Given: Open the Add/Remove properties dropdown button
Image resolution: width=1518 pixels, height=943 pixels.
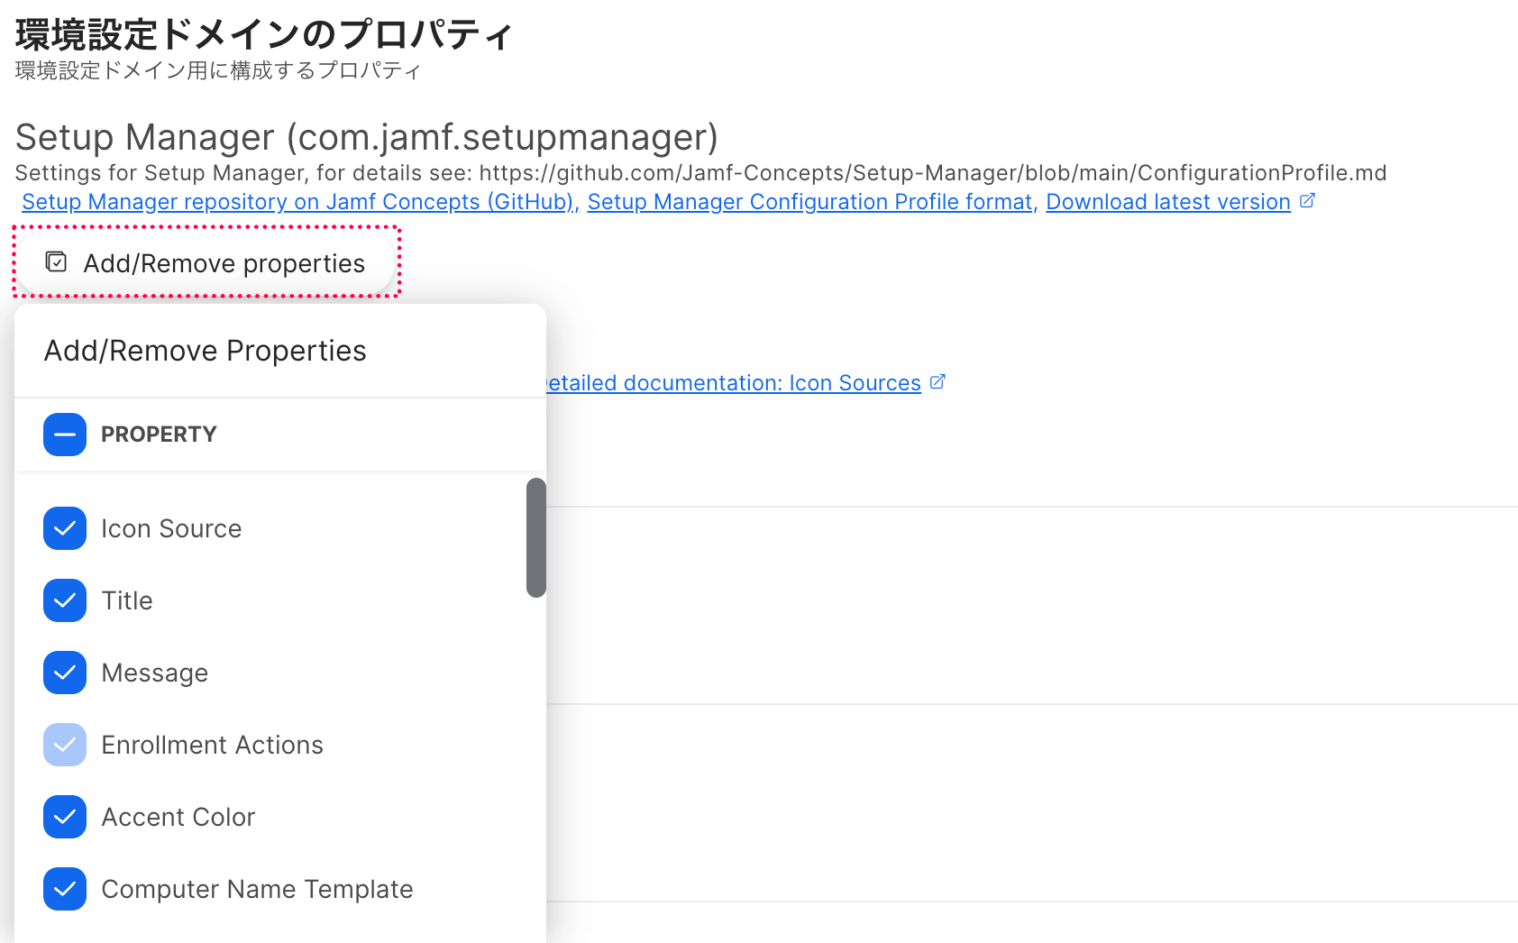Looking at the screenshot, I should [207, 263].
